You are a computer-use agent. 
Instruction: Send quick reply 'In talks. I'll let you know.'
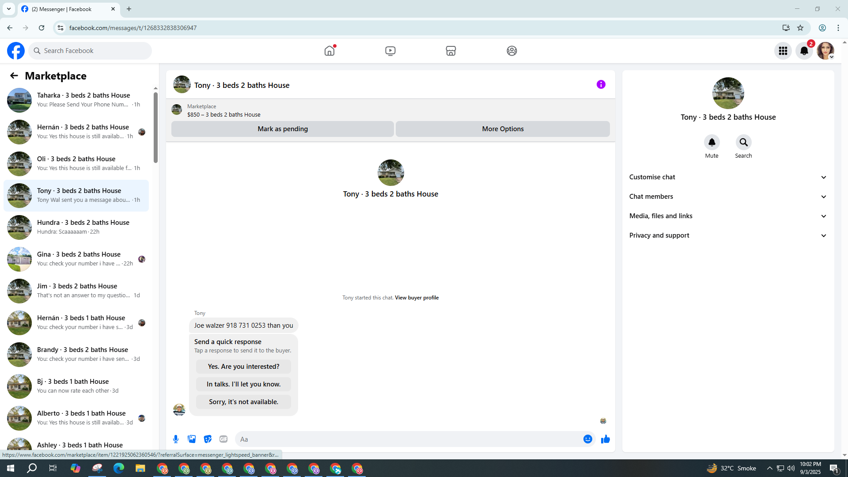(x=243, y=384)
